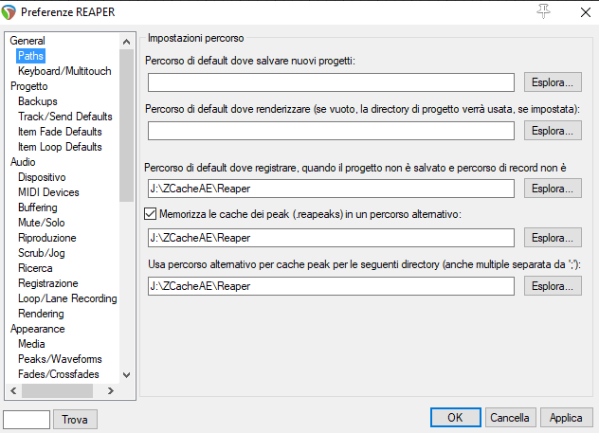Open the Dispositivo audio page

pyautogui.click(x=42, y=177)
